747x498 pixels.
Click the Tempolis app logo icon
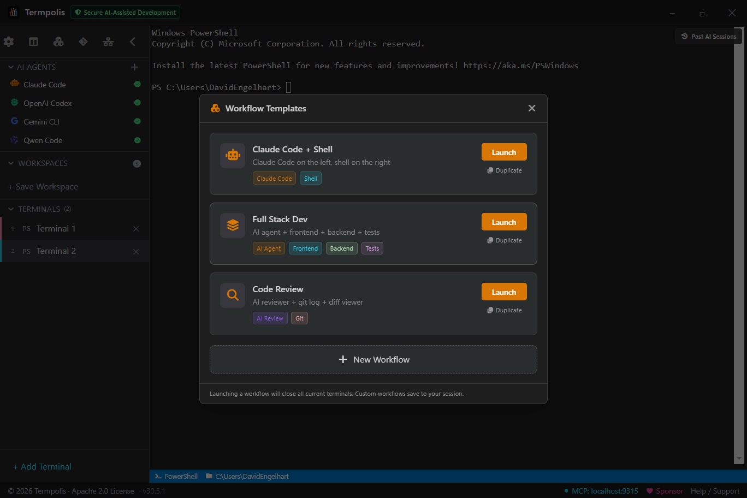14,12
